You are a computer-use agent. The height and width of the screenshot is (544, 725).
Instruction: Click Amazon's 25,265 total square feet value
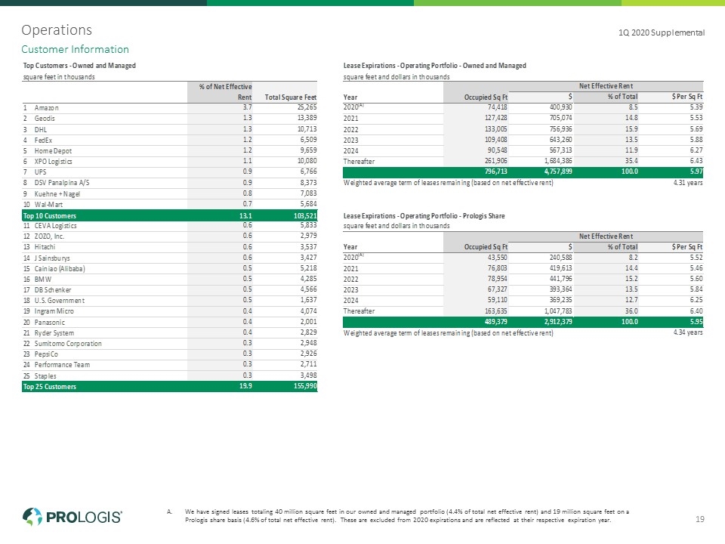(307, 107)
